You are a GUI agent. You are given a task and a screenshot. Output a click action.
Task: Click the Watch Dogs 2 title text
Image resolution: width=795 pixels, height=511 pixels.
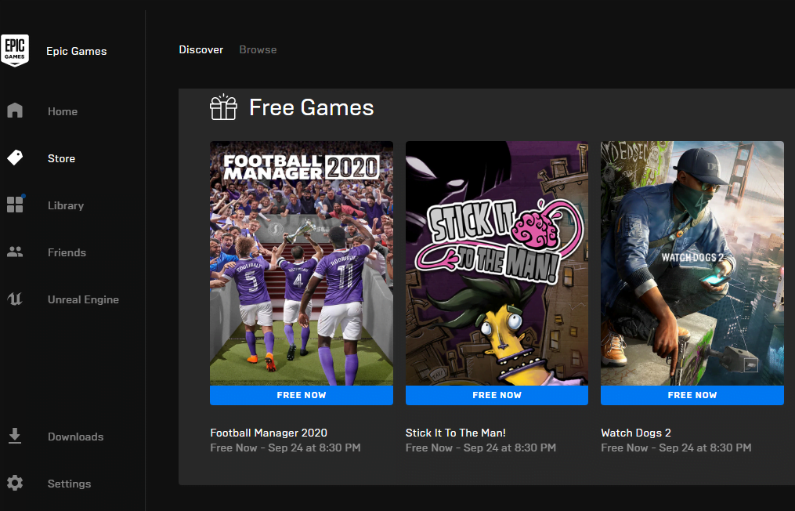tap(636, 433)
